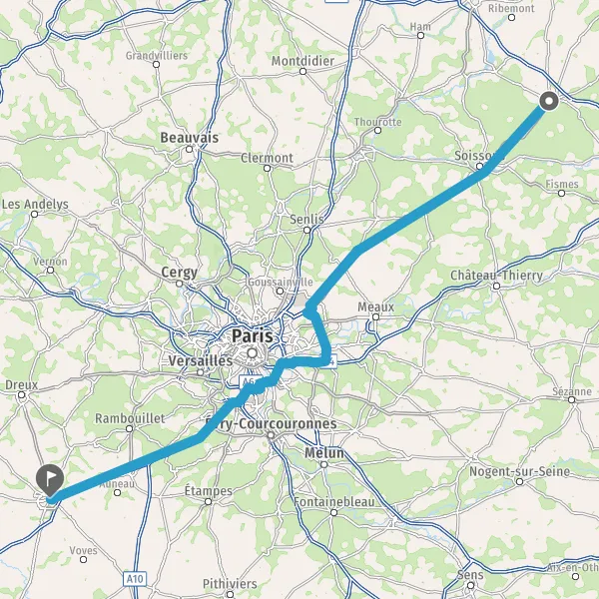Select the Senlis town label
This screenshot has width=599, height=599.
(x=306, y=220)
